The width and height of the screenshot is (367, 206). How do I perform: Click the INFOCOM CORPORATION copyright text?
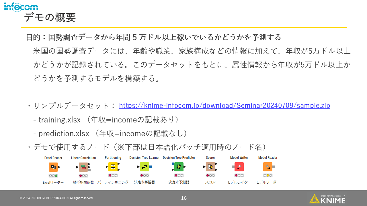(x=56, y=198)
